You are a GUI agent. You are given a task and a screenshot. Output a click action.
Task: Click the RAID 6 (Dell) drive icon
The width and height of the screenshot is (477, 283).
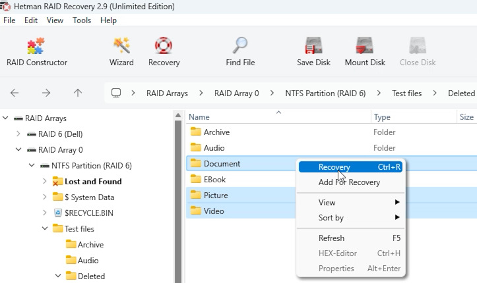[x=31, y=134]
